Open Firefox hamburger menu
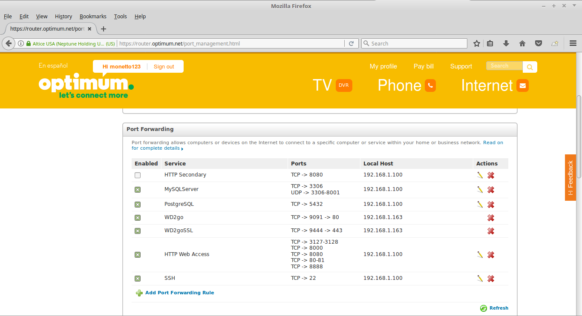 click(573, 43)
